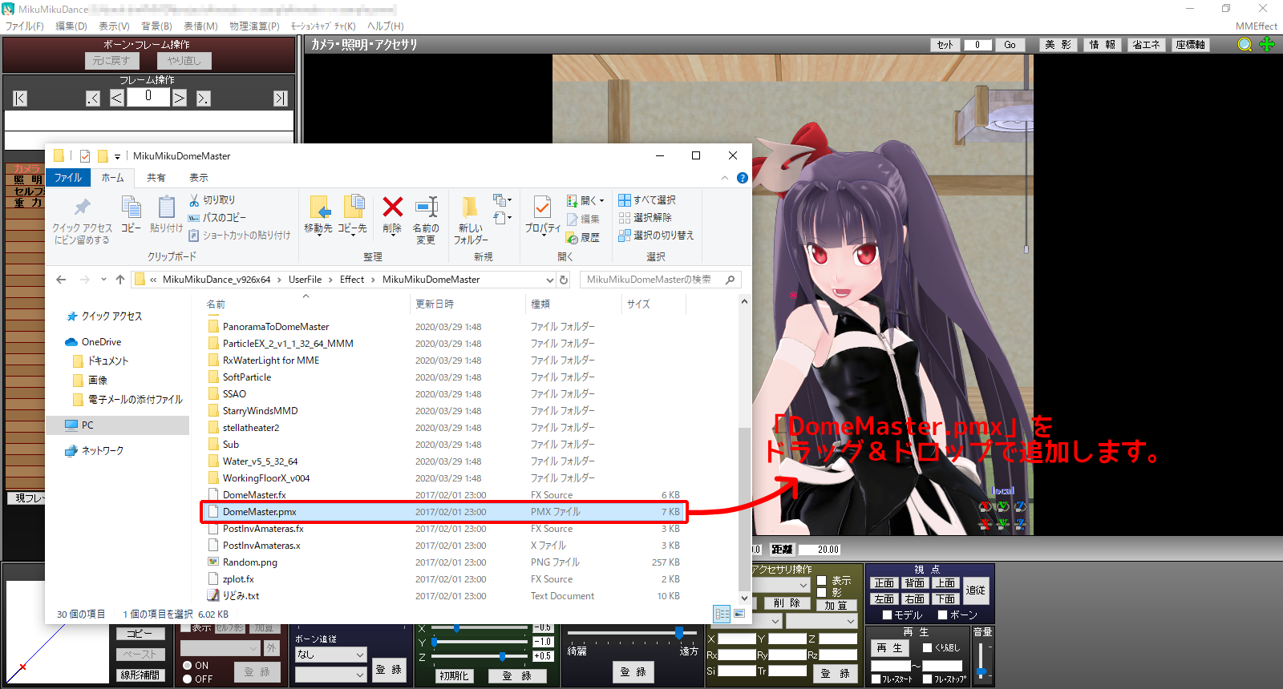
Task: Switch to the 共有 ribbon tab
Action: (x=156, y=178)
